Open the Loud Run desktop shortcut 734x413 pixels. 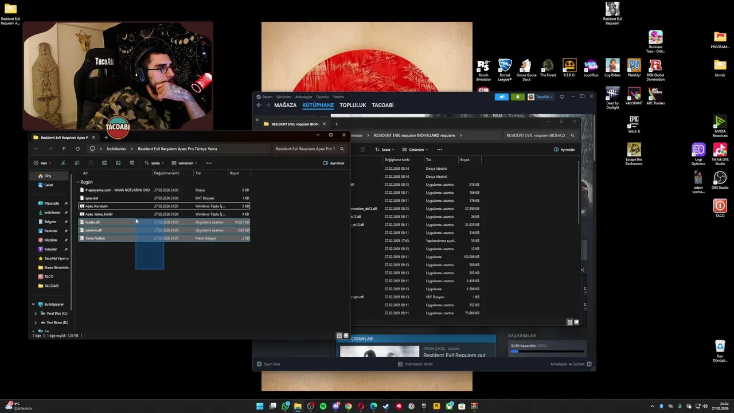click(x=591, y=68)
